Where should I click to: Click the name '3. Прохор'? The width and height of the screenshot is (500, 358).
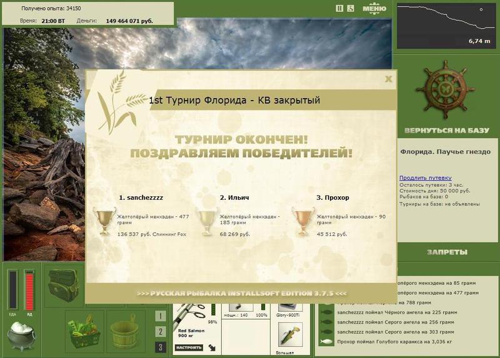point(332,197)
